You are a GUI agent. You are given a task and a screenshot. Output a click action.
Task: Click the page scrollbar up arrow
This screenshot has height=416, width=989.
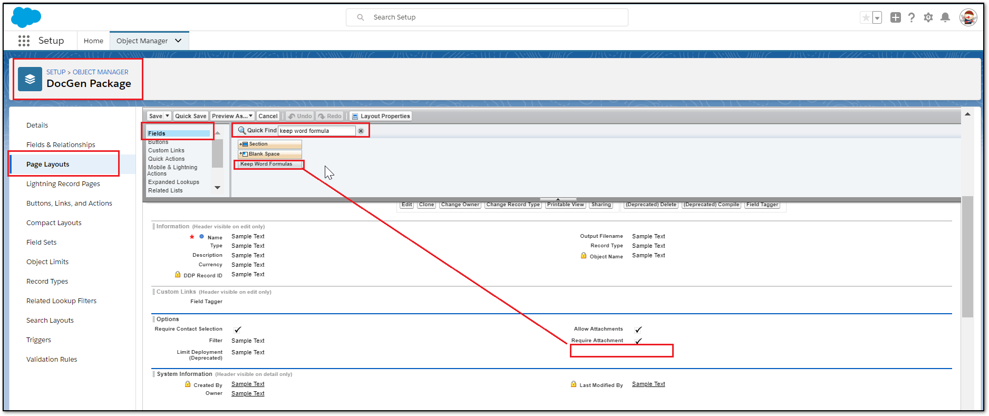click(967, 114)
